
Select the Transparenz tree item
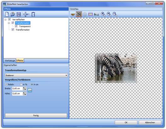[x=25, y=26]
